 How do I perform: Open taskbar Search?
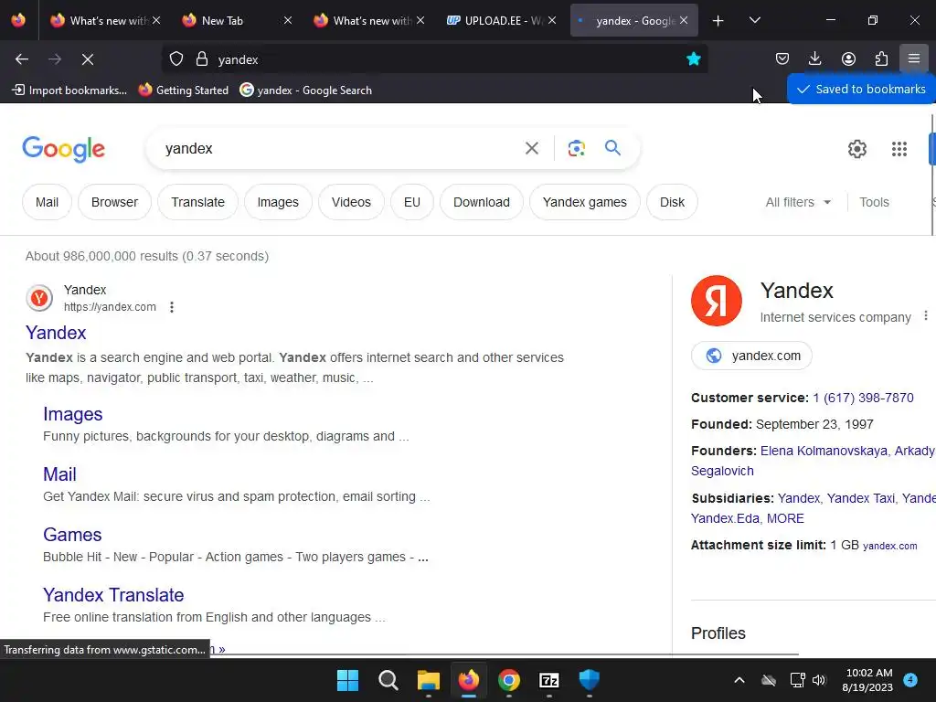pos(388,680)
